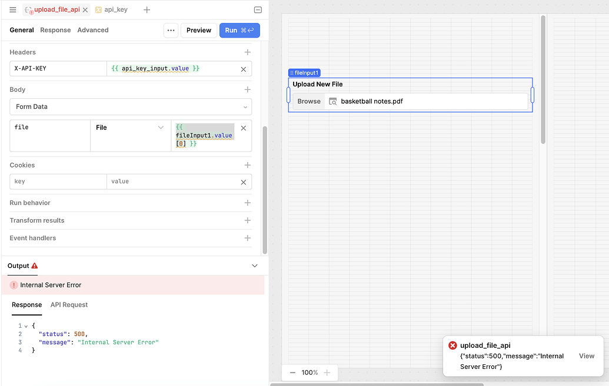
Task: Click the canvas vertical scrollbar
Action: point(543,79)
